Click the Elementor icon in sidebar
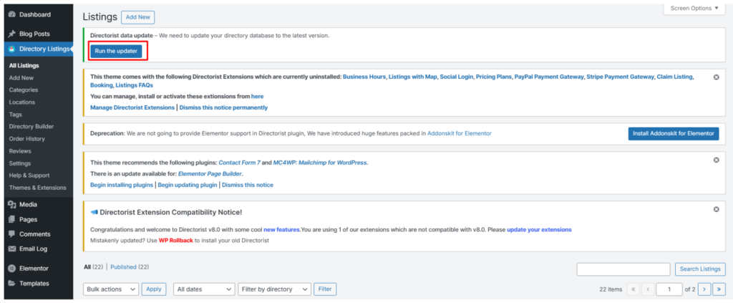The height and width of the screenshot is (303, 733). coord(11,269)
